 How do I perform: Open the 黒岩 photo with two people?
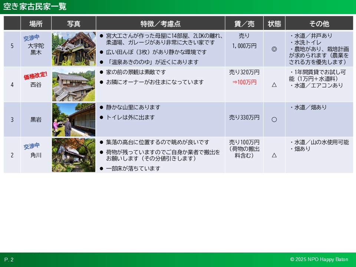tap(73, 119)
